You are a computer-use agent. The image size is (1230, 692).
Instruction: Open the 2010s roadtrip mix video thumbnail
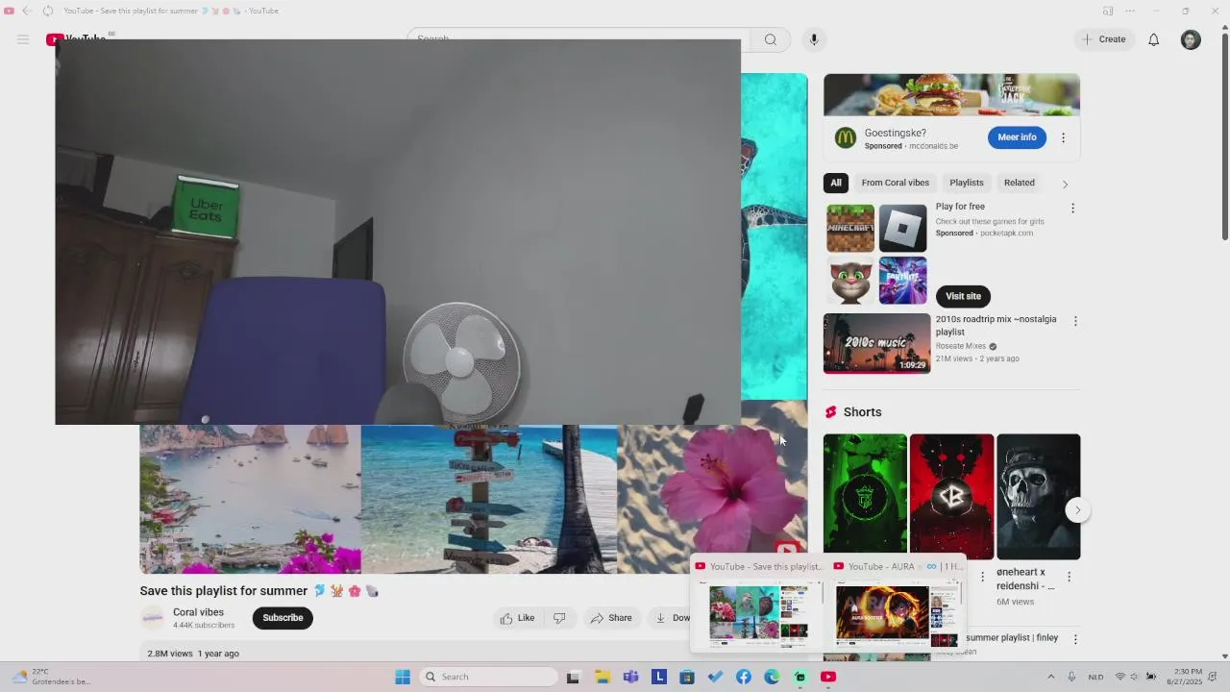[877, 343]
